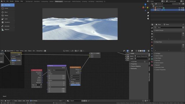Switch to the Scripting workspace tab
Viewport: 185px width, 104px height.
[x=84, y=1]
